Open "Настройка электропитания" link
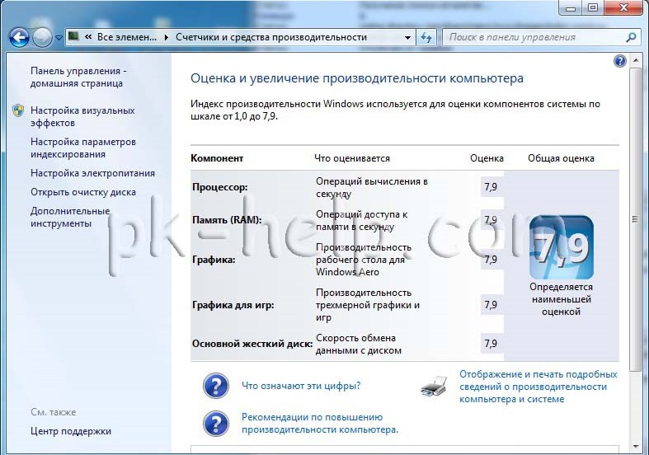Viewport: 649px width, 455px height. 92,173
